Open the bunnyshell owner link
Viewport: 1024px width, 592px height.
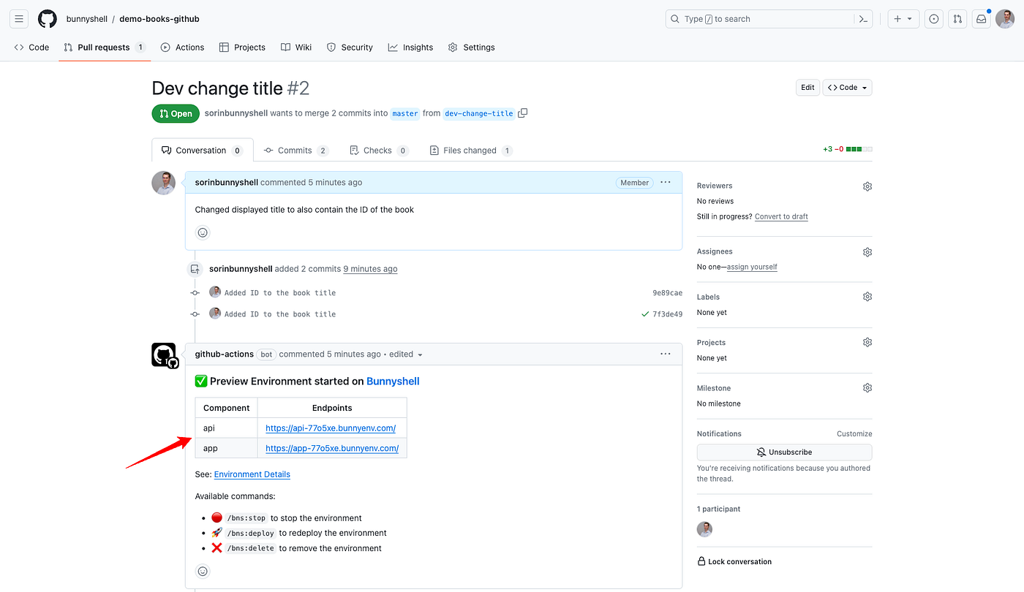point(86,19)
